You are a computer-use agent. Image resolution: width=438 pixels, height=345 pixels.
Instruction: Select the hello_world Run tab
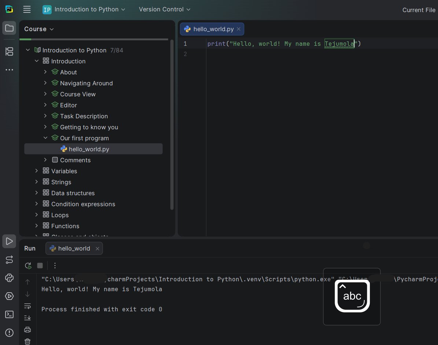pyautogui.click(x=74, y=248)
